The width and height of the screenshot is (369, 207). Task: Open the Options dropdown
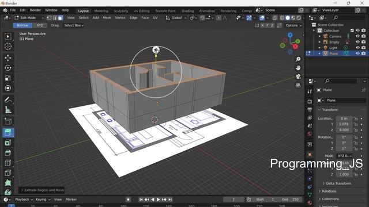coord(293,25)
